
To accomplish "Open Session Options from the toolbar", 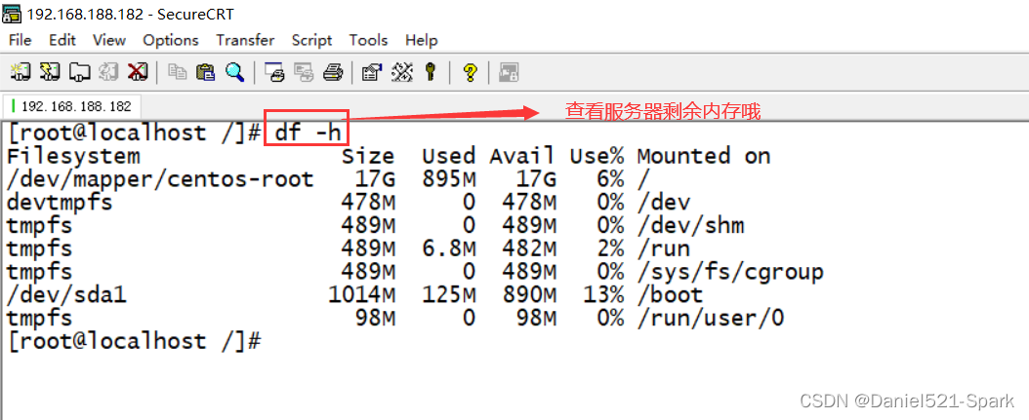I will 371,71.
